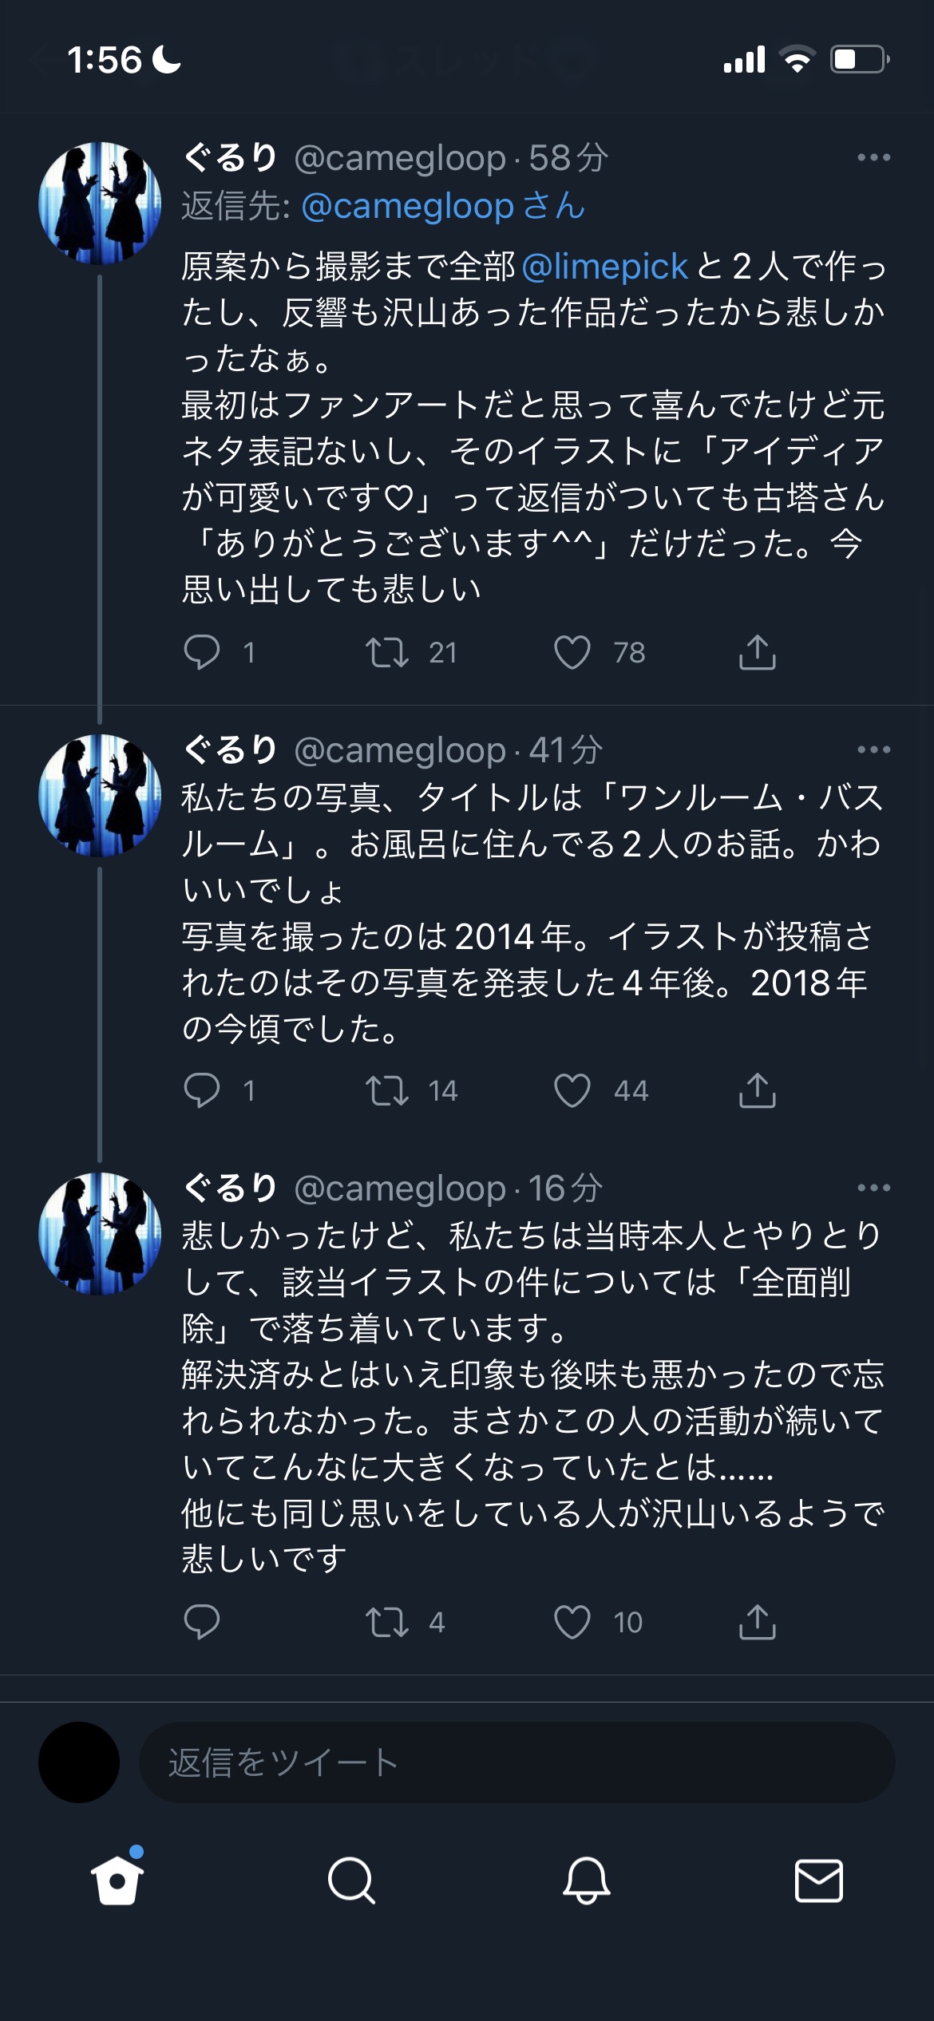934x2021 pixels.
Task: Tap the 返信をツイート reply field
Action: [x=516, y=1762]
